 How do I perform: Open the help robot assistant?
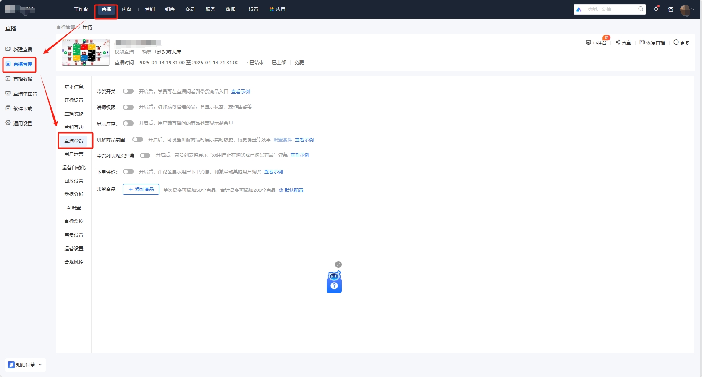334,283
